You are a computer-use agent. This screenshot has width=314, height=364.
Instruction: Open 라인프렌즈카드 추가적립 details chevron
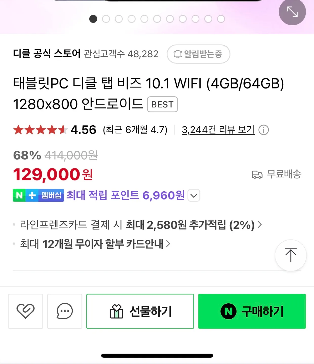pos(260,224)
